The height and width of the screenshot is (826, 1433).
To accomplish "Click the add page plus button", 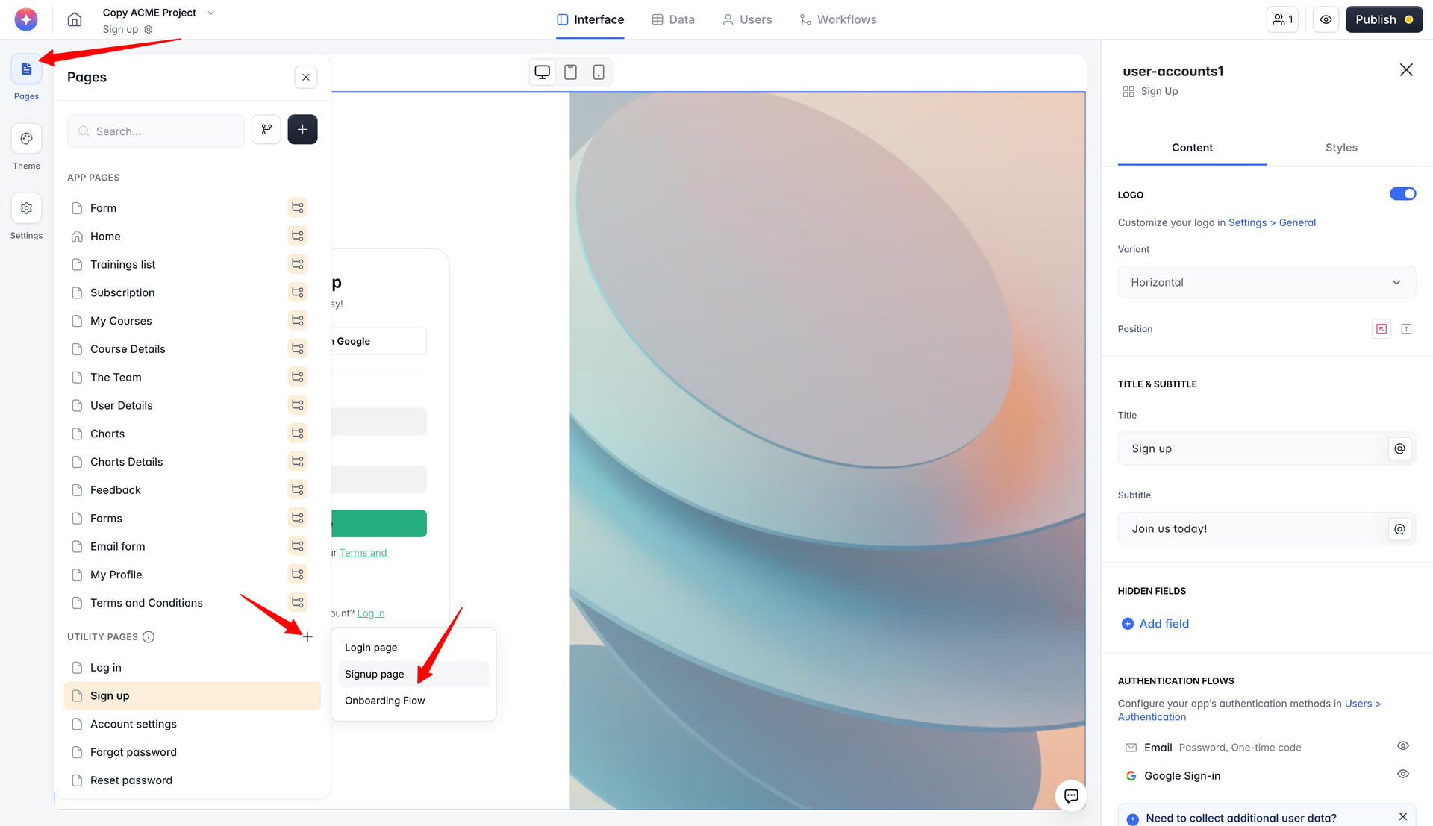I will (x=302, y=130).
